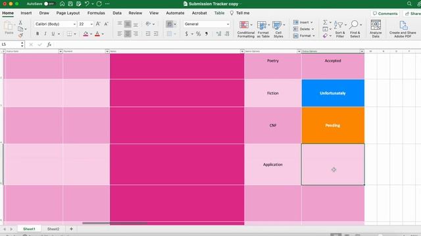421x236 pixels.
Task: Open the Format cells dropdown
Action: pyautogui.click(x=304, y=35)
